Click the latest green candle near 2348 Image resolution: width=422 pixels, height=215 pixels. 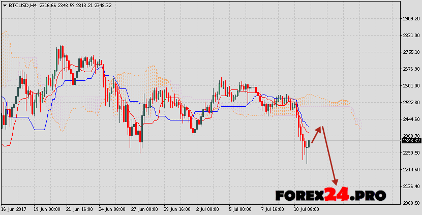coord(308,143)
